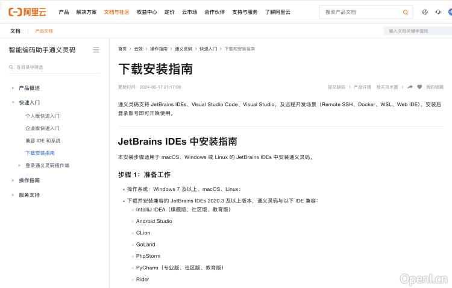Open the 文档与社区 menu
Image resolution: width=452 pixels, height=288 pixels.
[116, 12]
